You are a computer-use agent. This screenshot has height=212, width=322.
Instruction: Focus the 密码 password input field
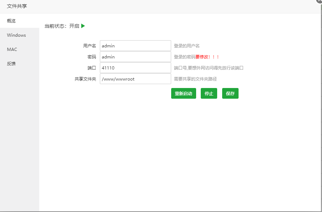[x=136, y=57]
